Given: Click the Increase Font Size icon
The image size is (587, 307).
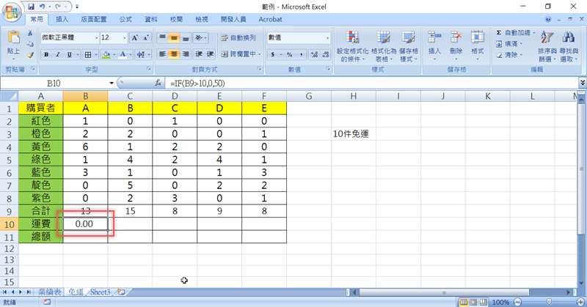Looking at the screenshot, I should pos(134,38).
